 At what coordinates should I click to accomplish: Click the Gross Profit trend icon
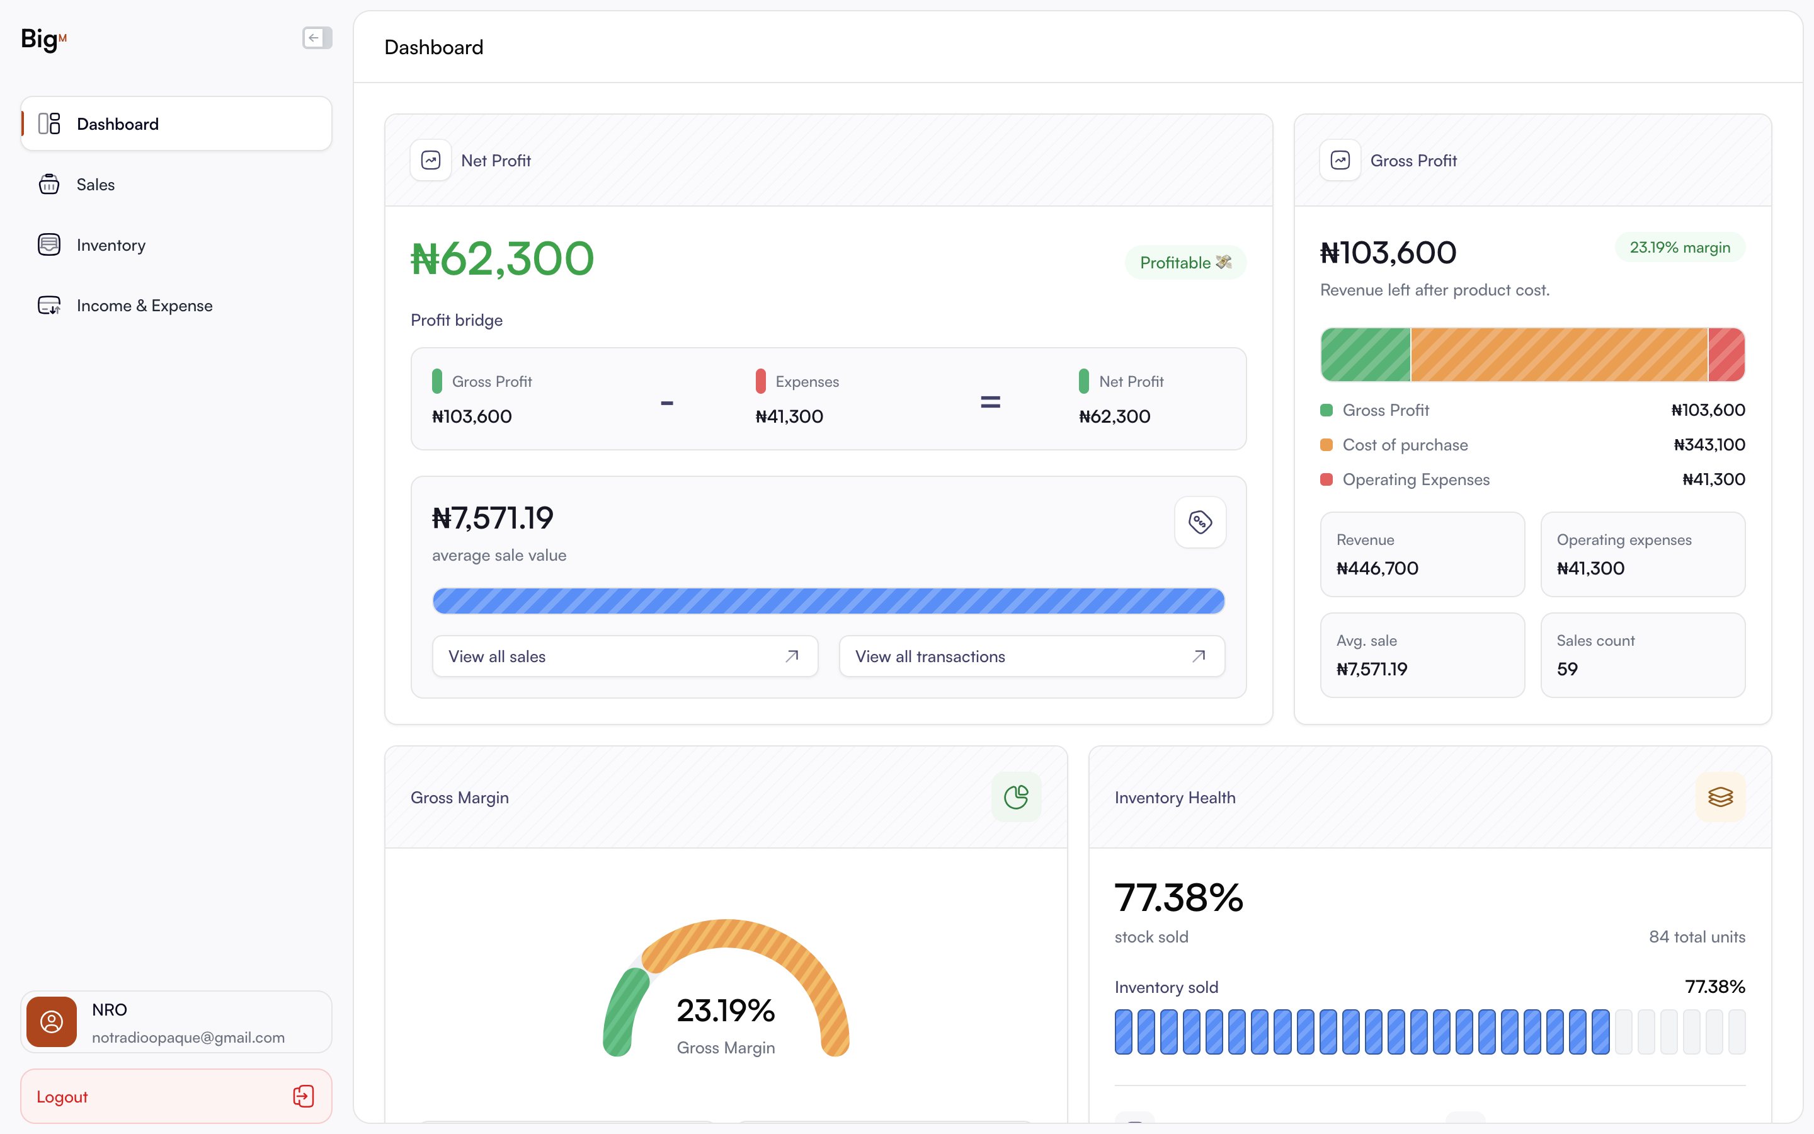click(x=1340, y=160)
